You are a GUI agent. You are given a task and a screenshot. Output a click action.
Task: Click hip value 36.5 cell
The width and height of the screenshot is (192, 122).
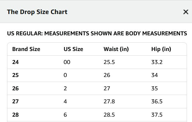click(x=157, y=101)
